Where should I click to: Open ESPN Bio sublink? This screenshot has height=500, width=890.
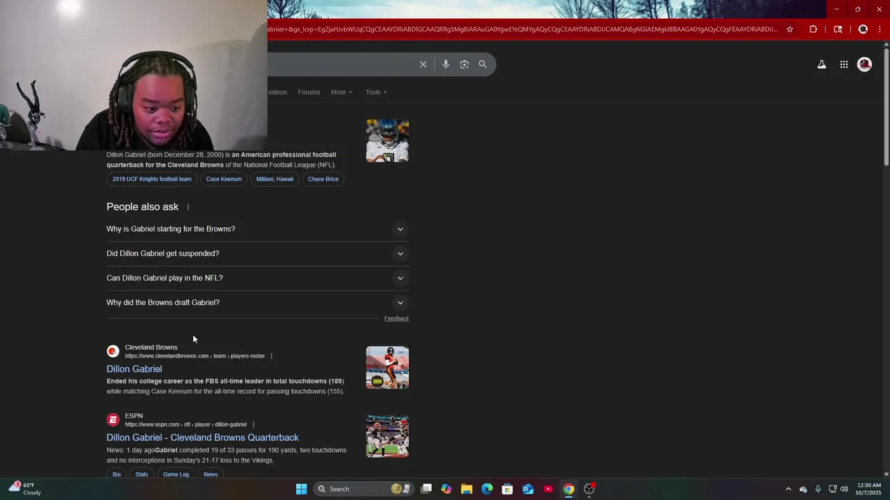[116, 474]
